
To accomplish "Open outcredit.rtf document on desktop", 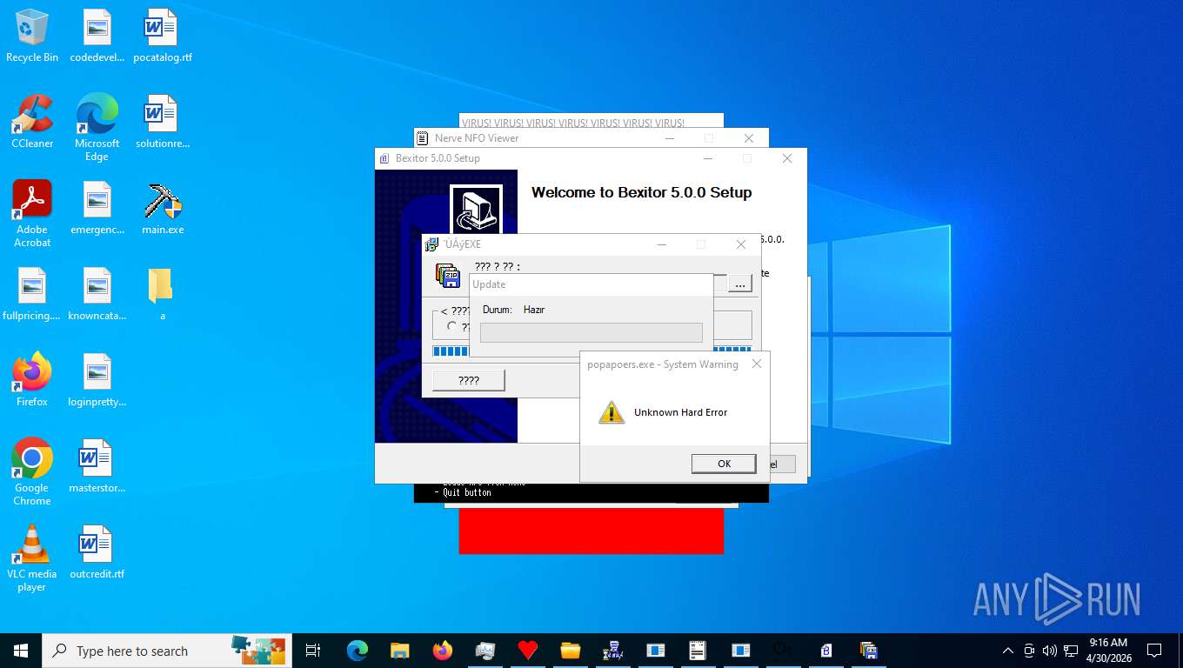I will click(97, 551).
